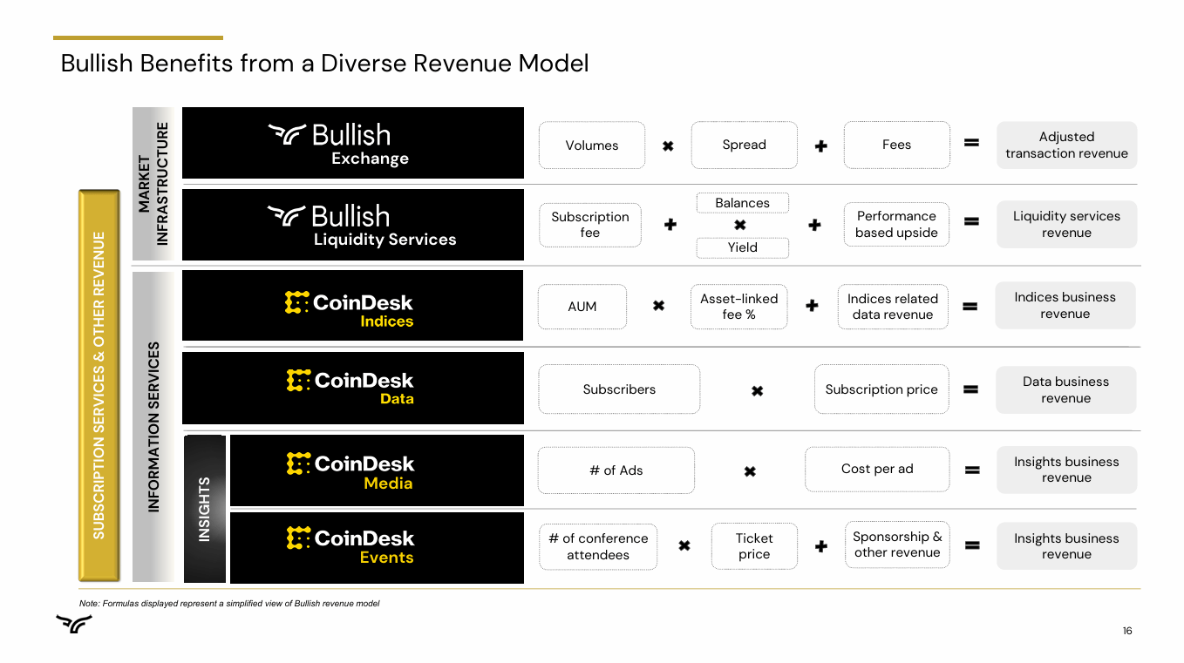Image resolution: width=1184 pixels, height=663 pixels.
Task: Click the Adjusted transaction revenue box
Action: coord(1065,145)
